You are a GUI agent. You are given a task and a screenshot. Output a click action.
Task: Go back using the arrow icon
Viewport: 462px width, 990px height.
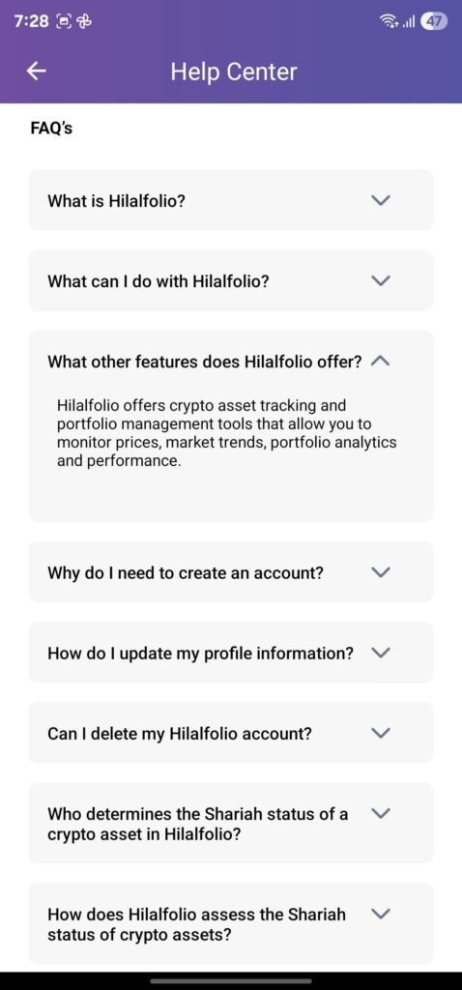[x=37, y=72]
